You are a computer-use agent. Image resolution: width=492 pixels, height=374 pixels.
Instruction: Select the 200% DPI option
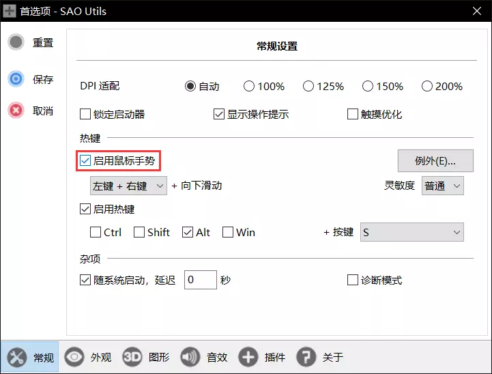point(426,86)
